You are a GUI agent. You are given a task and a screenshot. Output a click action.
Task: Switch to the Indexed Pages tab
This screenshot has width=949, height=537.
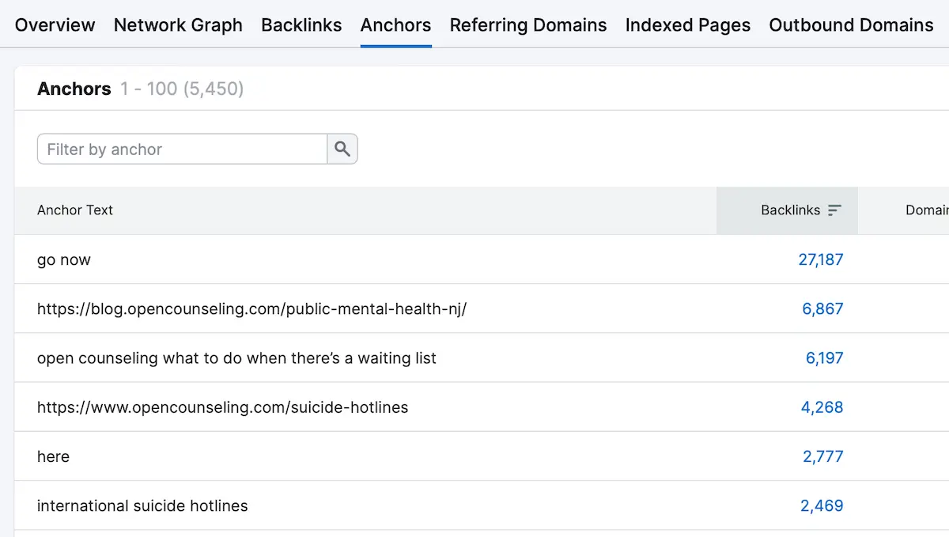[687, 25]
